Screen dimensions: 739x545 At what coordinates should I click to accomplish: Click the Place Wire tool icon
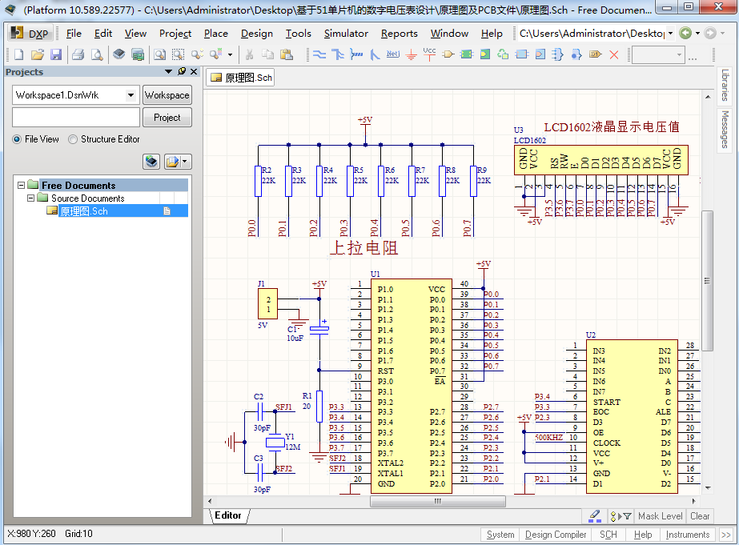(x=319, y=54)
